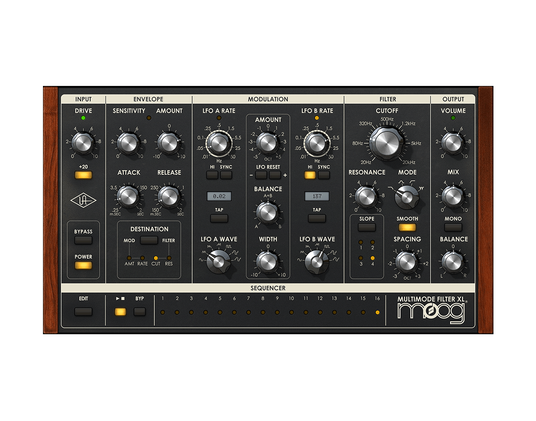Adjust the Input Drive knob
536x421 pixels.
tap(83, 143)
